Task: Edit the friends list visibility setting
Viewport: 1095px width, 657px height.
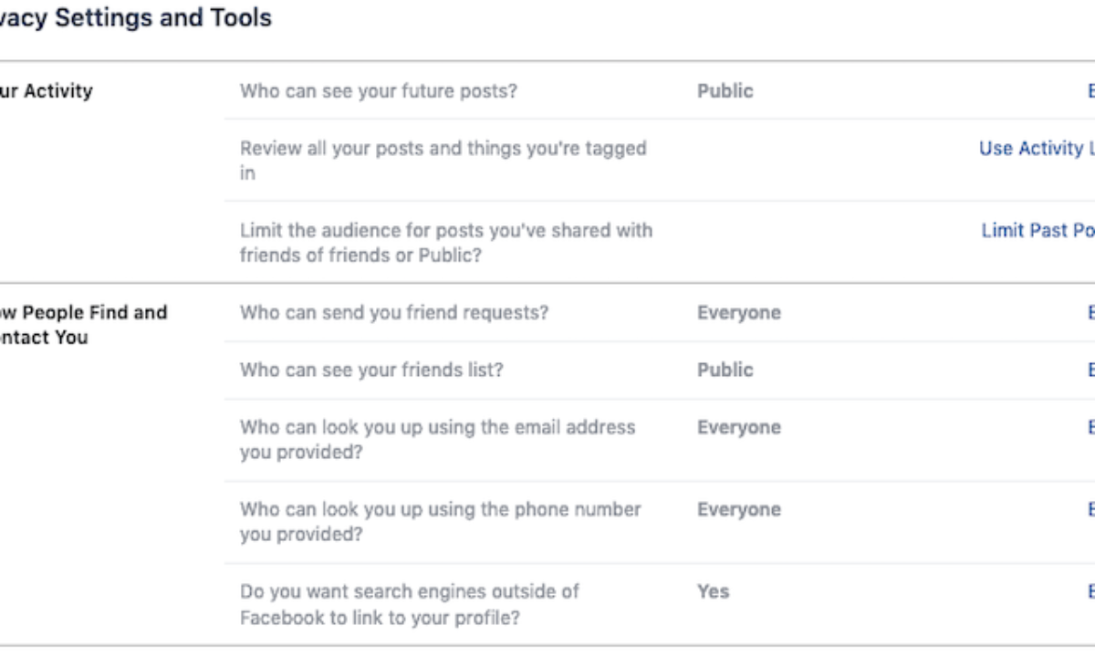Action: point(1090,370)
